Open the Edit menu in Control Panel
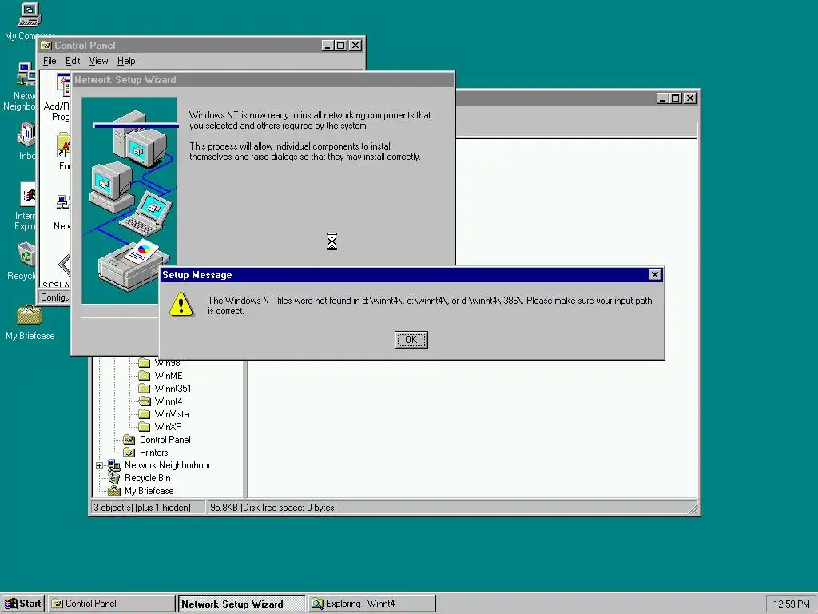Image resolution: width=818 pixels, height=614 pixels. (73, 61)
